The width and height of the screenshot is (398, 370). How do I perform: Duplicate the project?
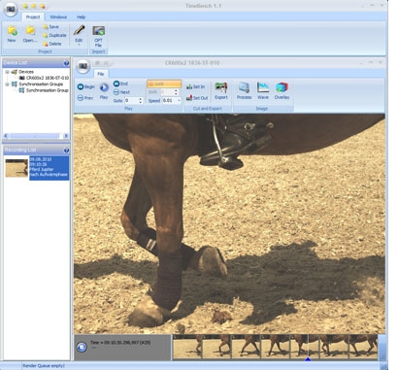54,35
